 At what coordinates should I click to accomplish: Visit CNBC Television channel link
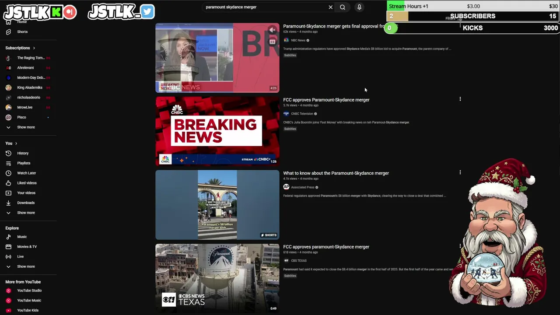tap(302, 114)
